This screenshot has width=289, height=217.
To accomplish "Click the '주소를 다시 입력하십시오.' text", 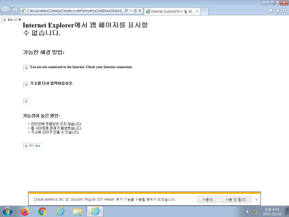I will click(52, 83).
